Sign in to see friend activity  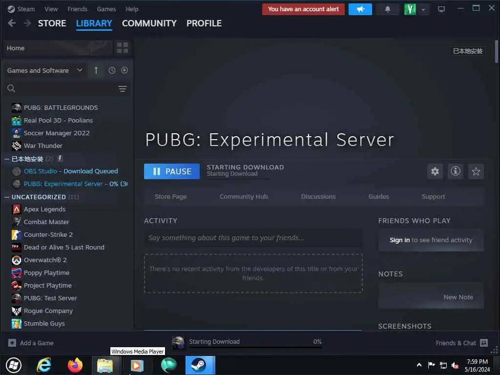399,240
